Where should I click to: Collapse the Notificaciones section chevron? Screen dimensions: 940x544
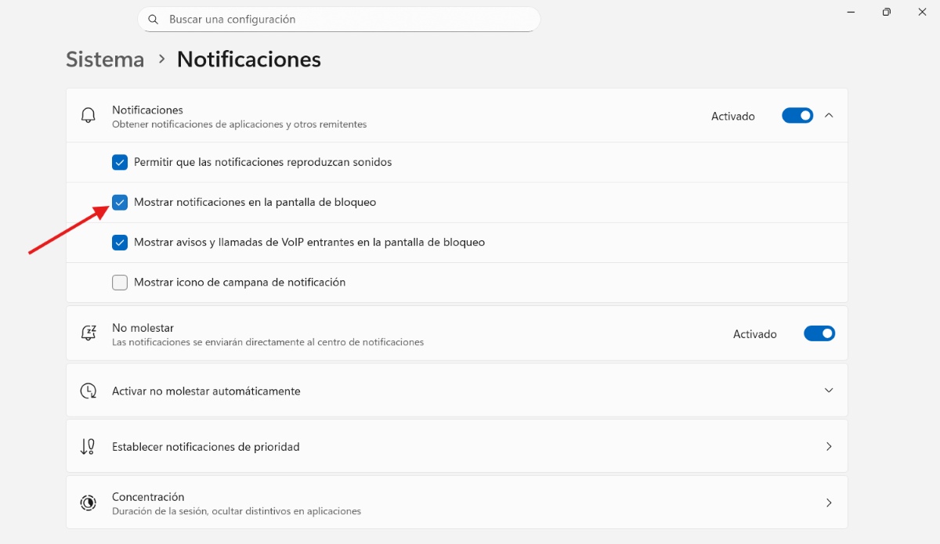coord(829,115)
